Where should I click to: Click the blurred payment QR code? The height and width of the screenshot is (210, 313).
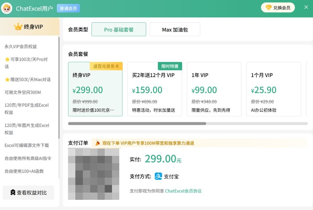point(94,174)
